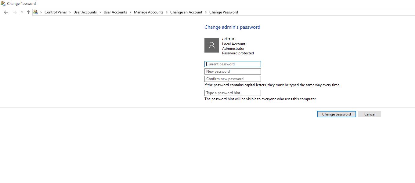This screenshot has width=415, height=183.
Task: Click the Type a password hint field
Action: point(233,93)
